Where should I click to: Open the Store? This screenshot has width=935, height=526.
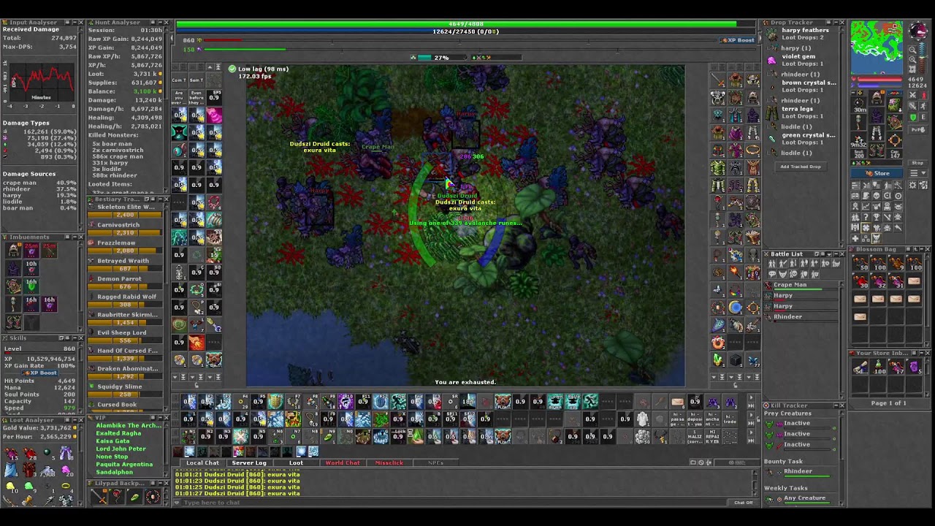(878, 173)
